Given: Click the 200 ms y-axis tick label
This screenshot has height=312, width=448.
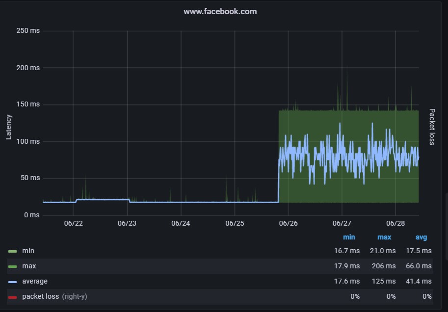Looking at the screenshot, I should click(28, 68).
